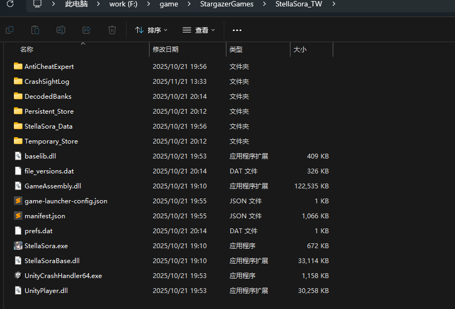The width and height of the screenshot is (455, 309).
Task: Expand chevron after monitor icon
Action: 53,4
